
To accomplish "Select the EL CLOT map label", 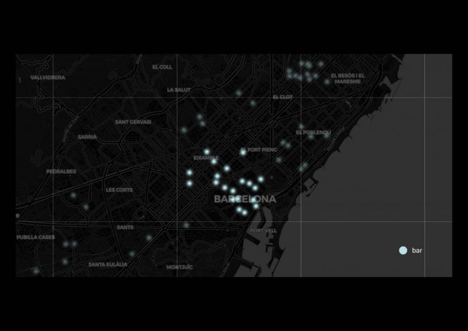I will pos(282,97).
